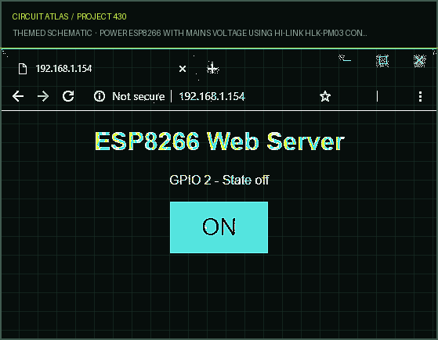Open the PROJECT 430 breadcrumb
The height and width of the screenshot is (340, 438).
[x=102, y=16]
